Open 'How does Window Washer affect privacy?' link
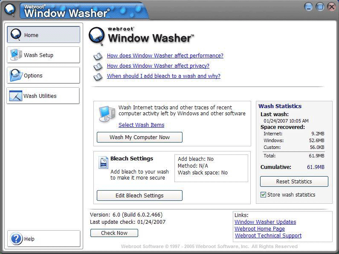Image resolution: width=339 pixels, height=254 pixels. 158,66
